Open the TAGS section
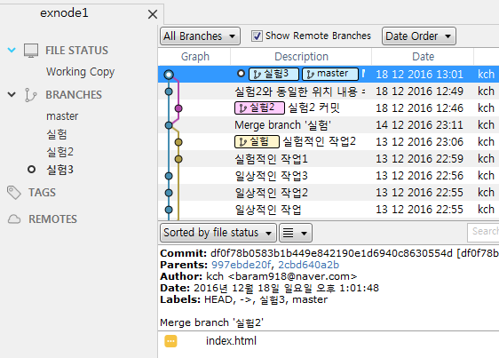Viewport: 499px width, 358px height. point(42,193)
